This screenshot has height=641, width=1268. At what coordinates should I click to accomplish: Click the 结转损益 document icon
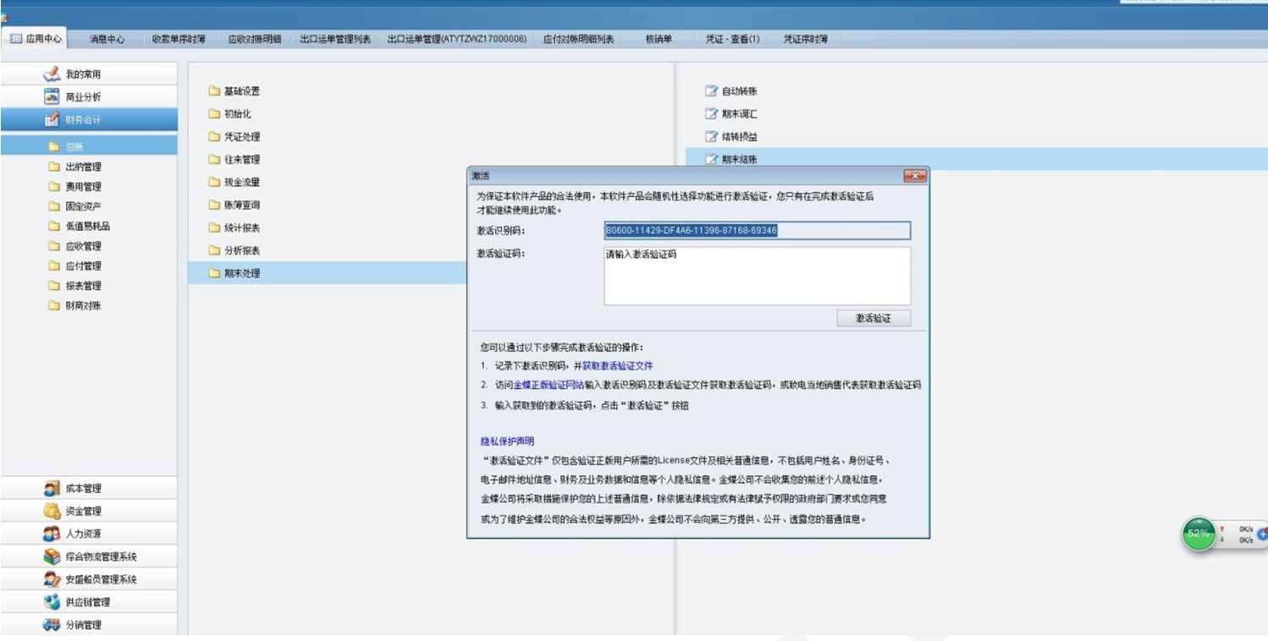(x=711, y=137)
